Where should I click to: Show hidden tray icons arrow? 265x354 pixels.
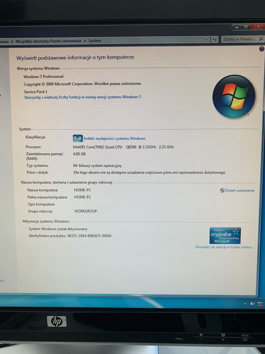click(x=245, y=304)
